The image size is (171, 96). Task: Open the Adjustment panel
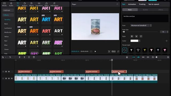54,4
